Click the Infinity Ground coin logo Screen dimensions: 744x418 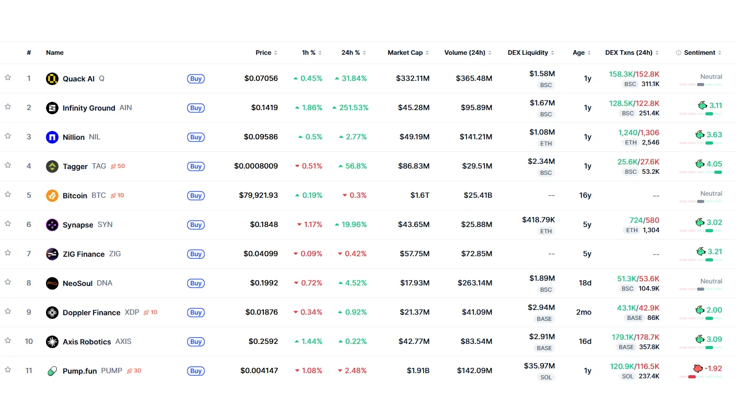52,108
